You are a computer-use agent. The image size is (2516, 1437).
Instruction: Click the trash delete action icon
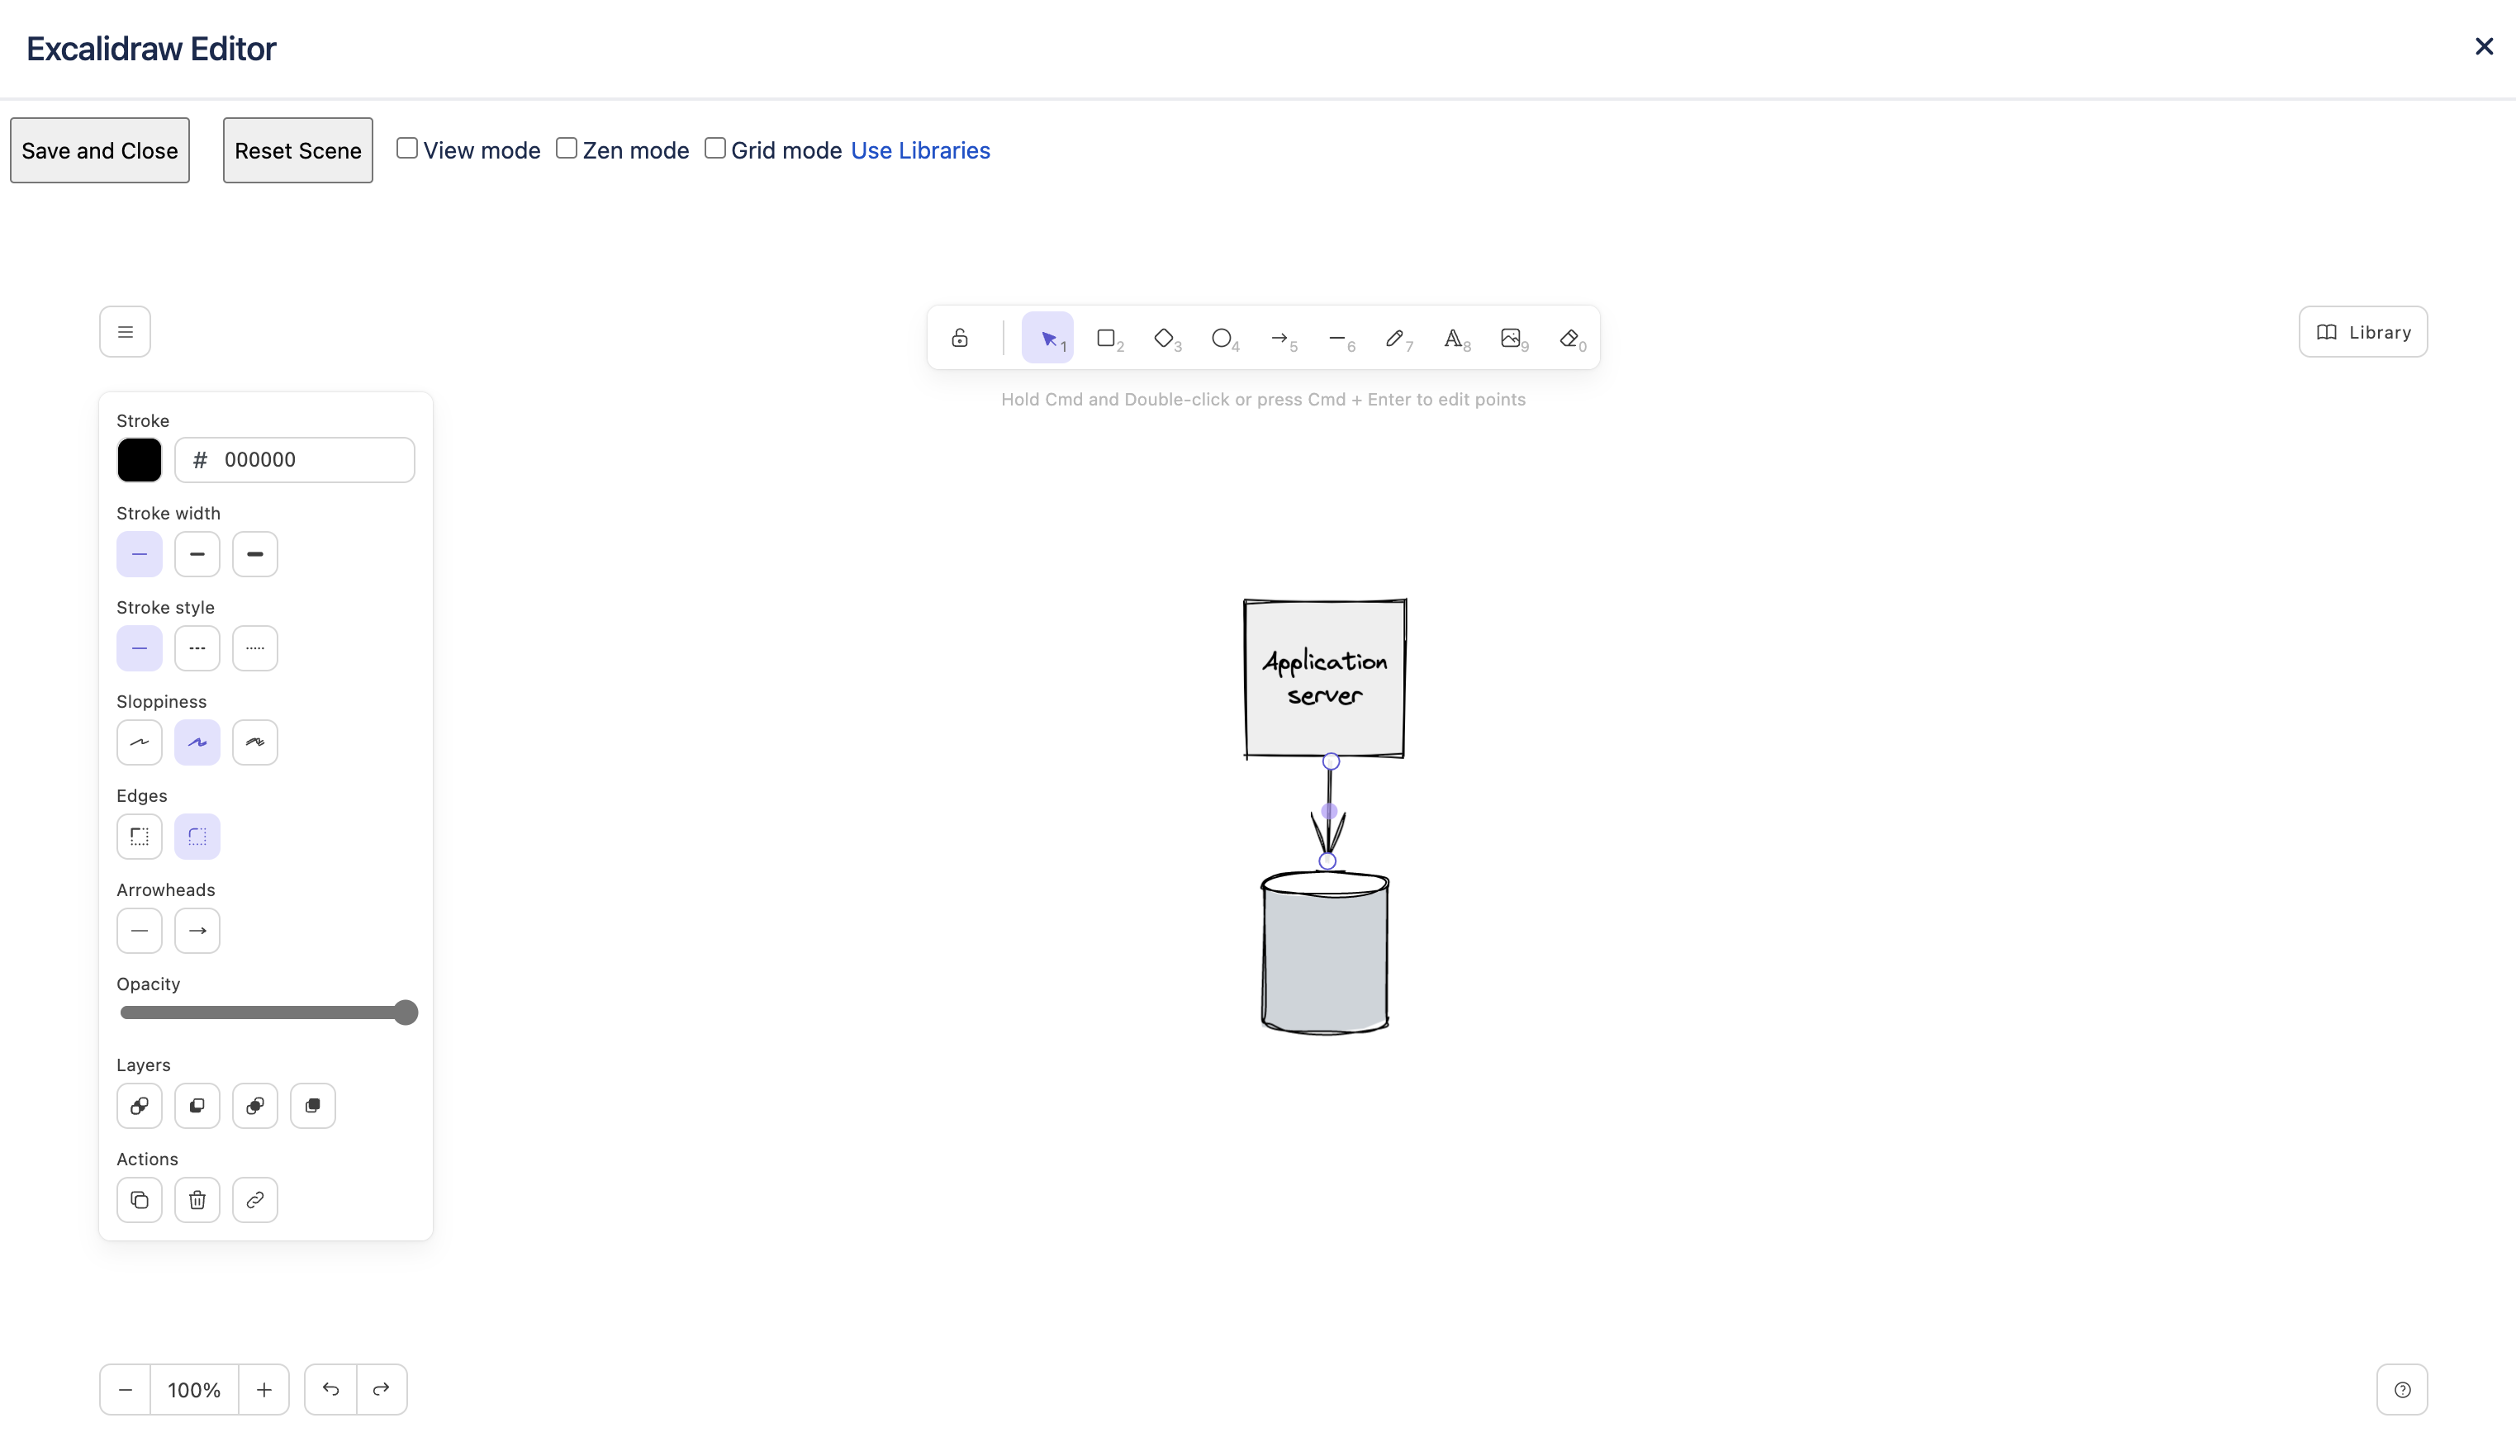[x=197, y=1200]
